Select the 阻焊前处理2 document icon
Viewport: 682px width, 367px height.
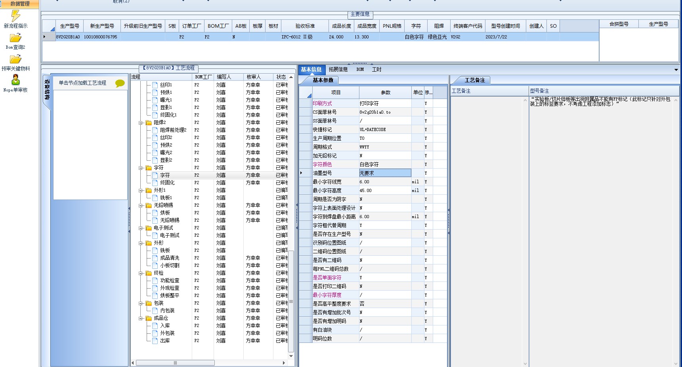click(x=155, y=130)
